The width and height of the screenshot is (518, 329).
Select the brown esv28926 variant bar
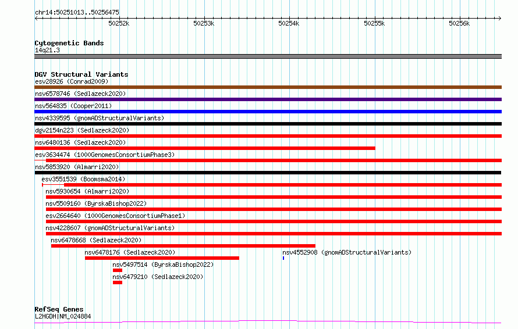(268, 87)
